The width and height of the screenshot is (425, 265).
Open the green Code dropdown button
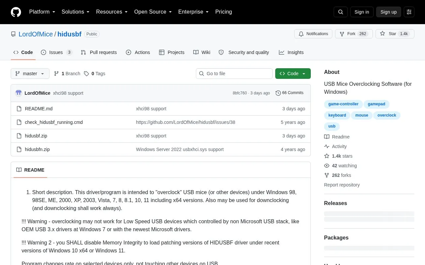coord(293,74)
